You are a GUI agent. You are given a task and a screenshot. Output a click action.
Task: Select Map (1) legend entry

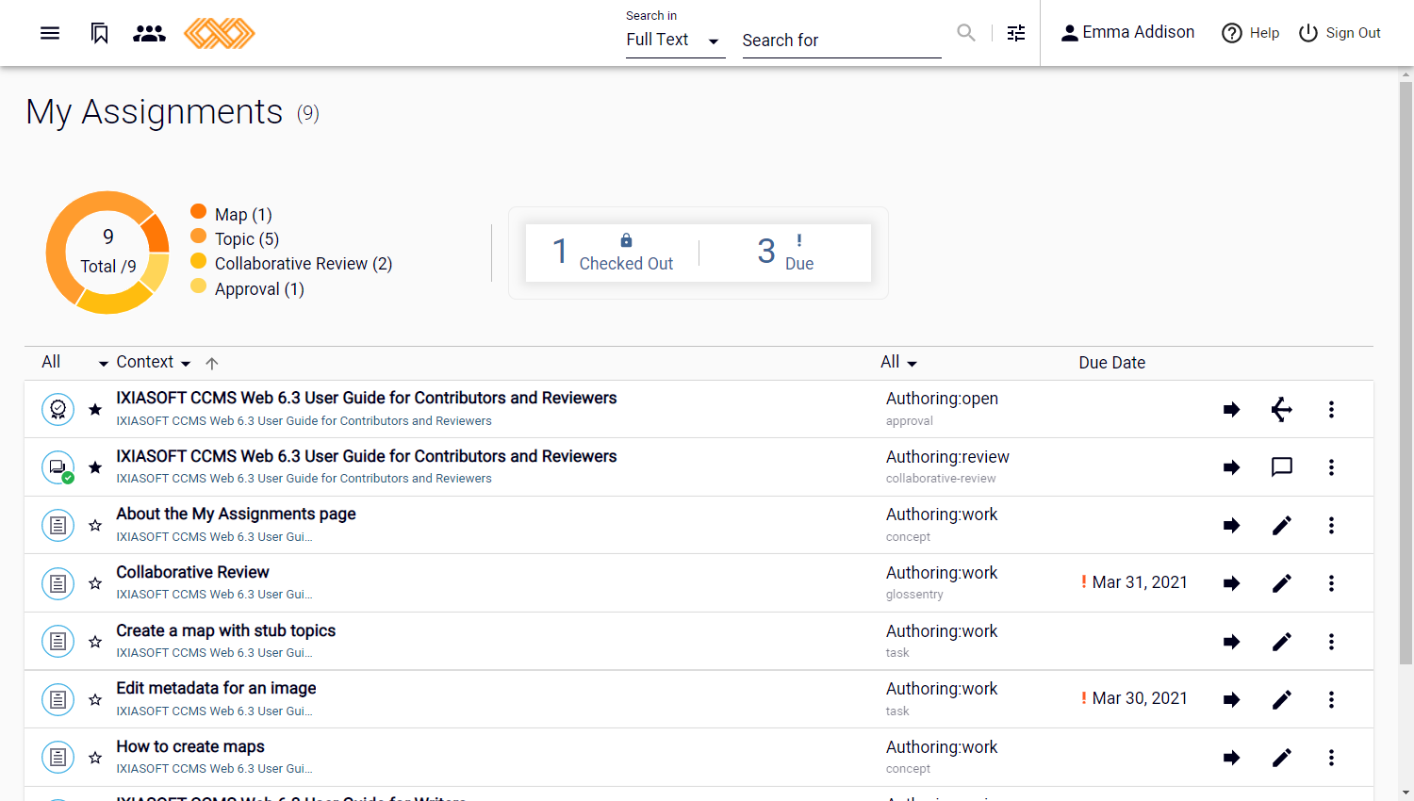[x=231, y=214]
